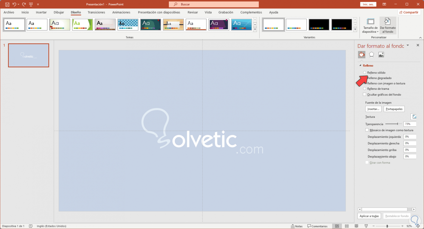Switch to the Insertar tab

[x=41, y=12]
